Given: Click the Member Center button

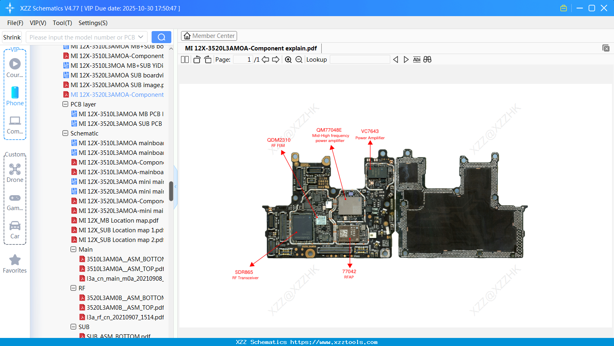Looking at the screenshot, I should [209, 35].
